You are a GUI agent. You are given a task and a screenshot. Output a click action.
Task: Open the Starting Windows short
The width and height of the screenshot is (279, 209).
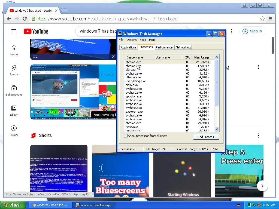pos(182,174)
